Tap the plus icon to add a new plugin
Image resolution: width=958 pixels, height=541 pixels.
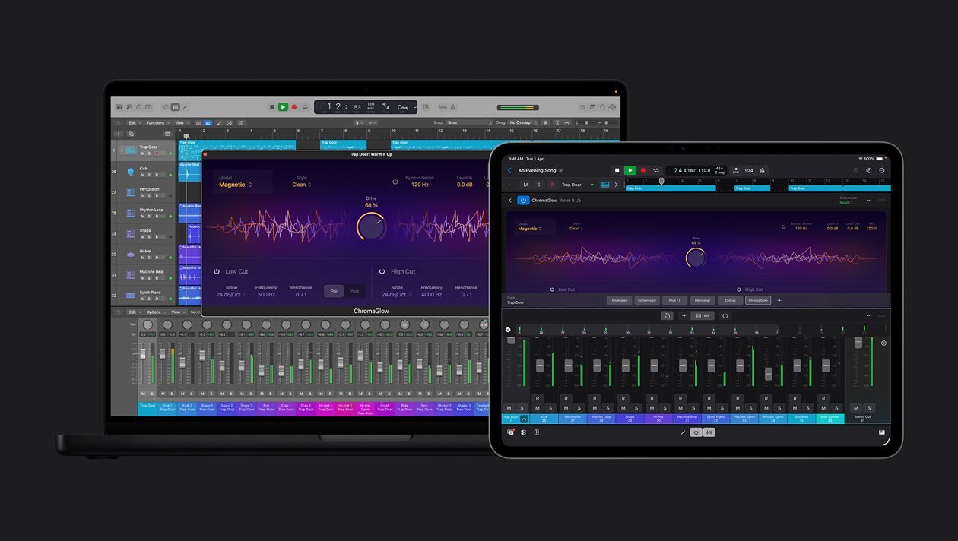coord(779,300)
